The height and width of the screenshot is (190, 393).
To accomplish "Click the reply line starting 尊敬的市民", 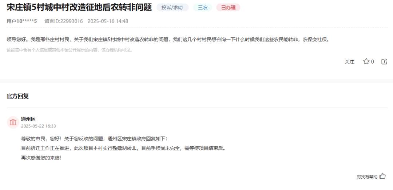I will [x=94, y=139].
